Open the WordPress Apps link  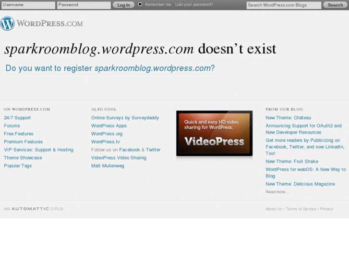pos(109,126)
